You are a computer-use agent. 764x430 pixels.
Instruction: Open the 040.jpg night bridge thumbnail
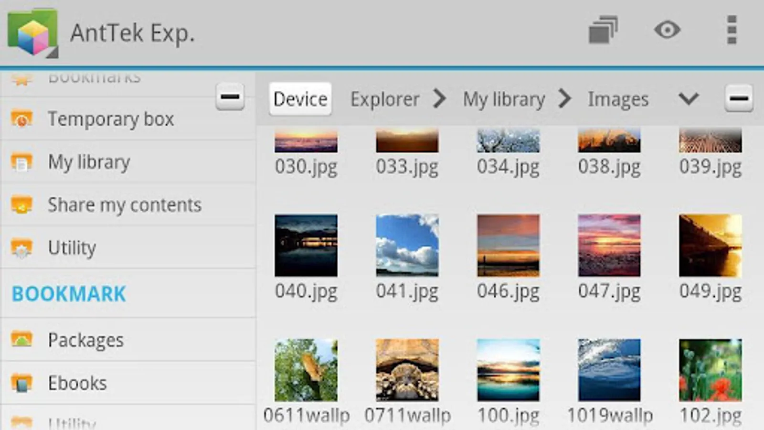(306, 246)
